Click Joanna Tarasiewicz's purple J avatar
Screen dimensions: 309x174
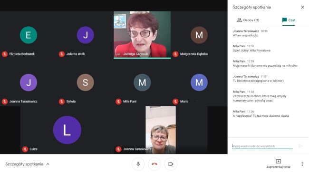point(29,82)
